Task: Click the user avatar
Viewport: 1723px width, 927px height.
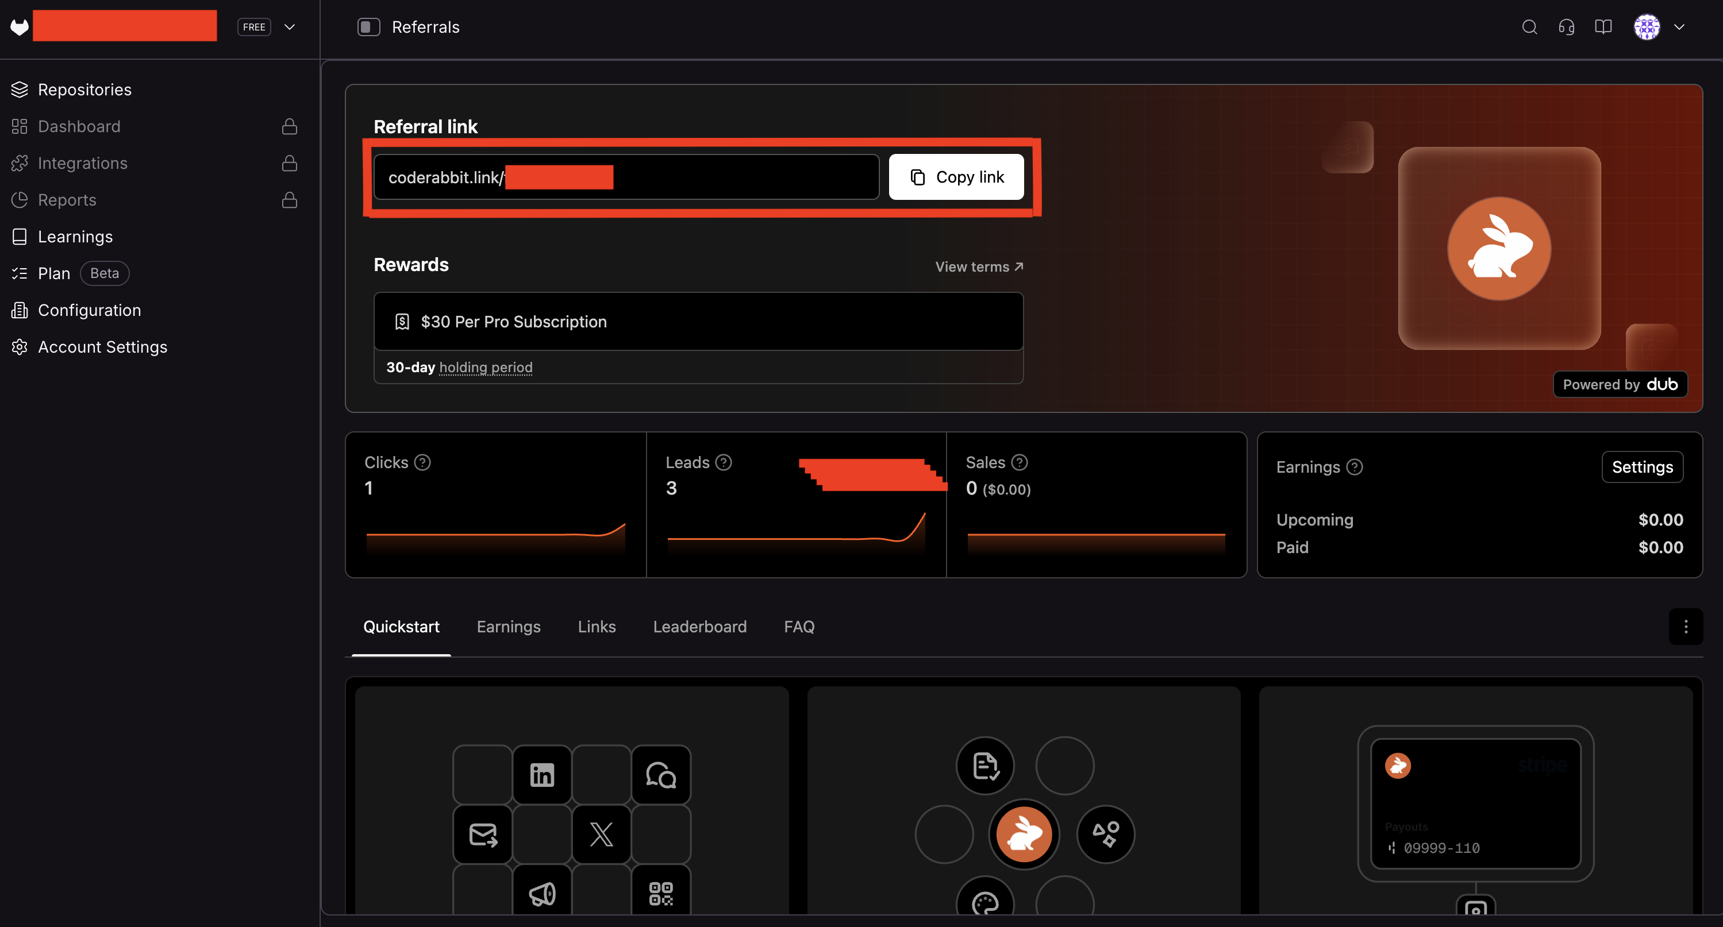Action: [x=1647, y=27]
